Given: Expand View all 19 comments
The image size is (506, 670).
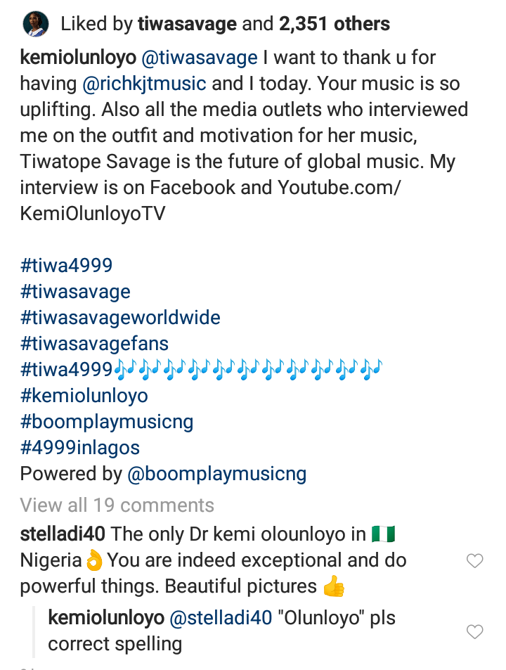Looking at the screenshot, I should click(x=117, y=505).
